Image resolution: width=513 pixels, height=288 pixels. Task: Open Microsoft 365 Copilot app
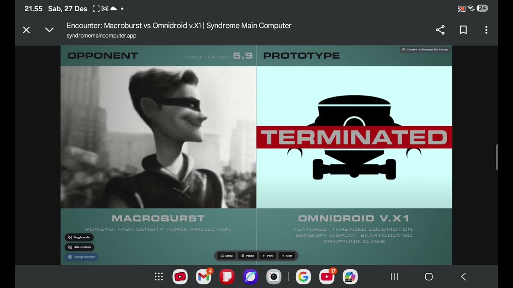point(350,277)
